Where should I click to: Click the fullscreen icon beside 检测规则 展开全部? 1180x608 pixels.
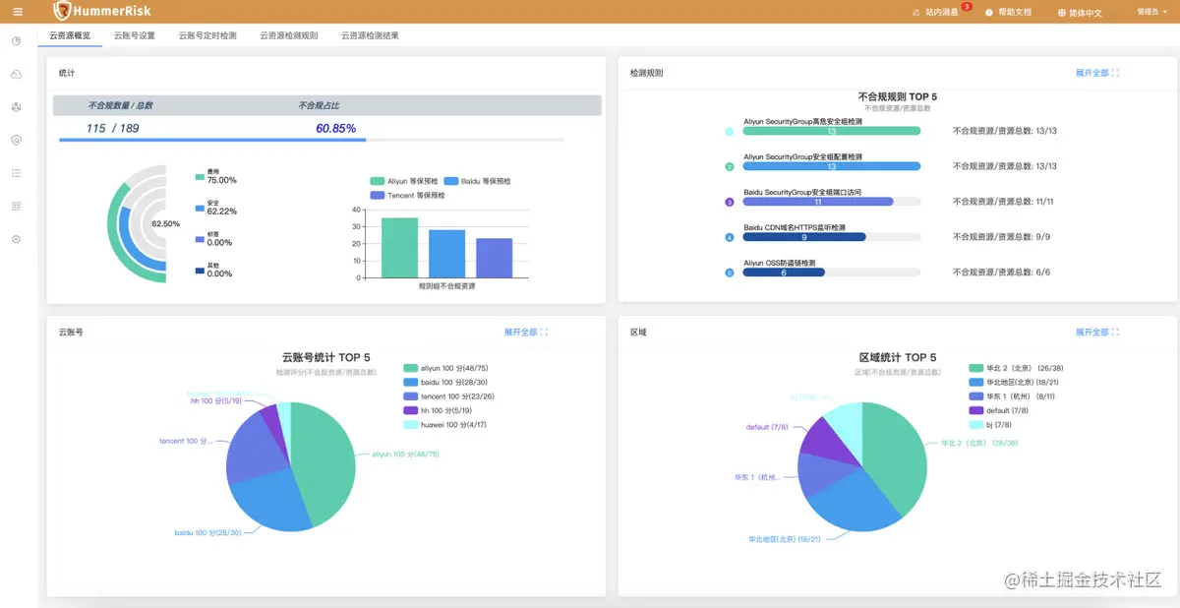[1116, 73]
